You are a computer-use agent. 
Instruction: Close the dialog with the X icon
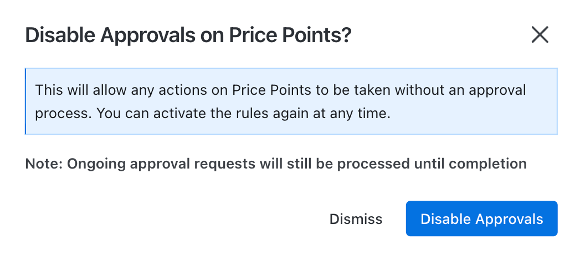(540, 35)
